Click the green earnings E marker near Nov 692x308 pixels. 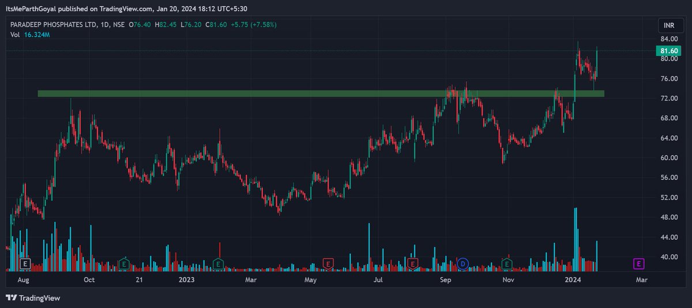click(x=507, y=264)
